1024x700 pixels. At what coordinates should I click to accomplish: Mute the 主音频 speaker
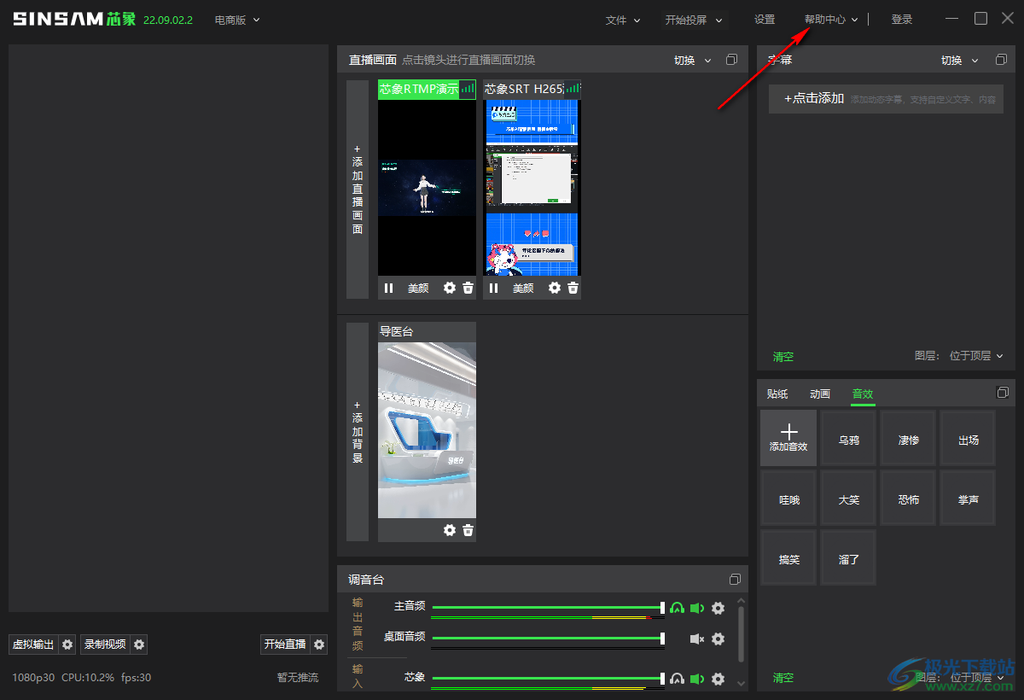pyautogui.click(x=697, y=608)
